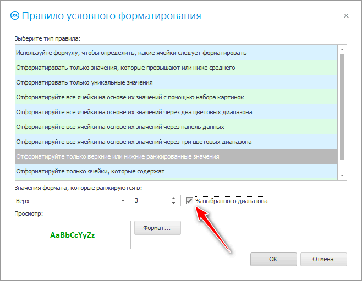Choose rule 'только ячейки, которые содержат'
362x281 pixels.
point(176,171)
